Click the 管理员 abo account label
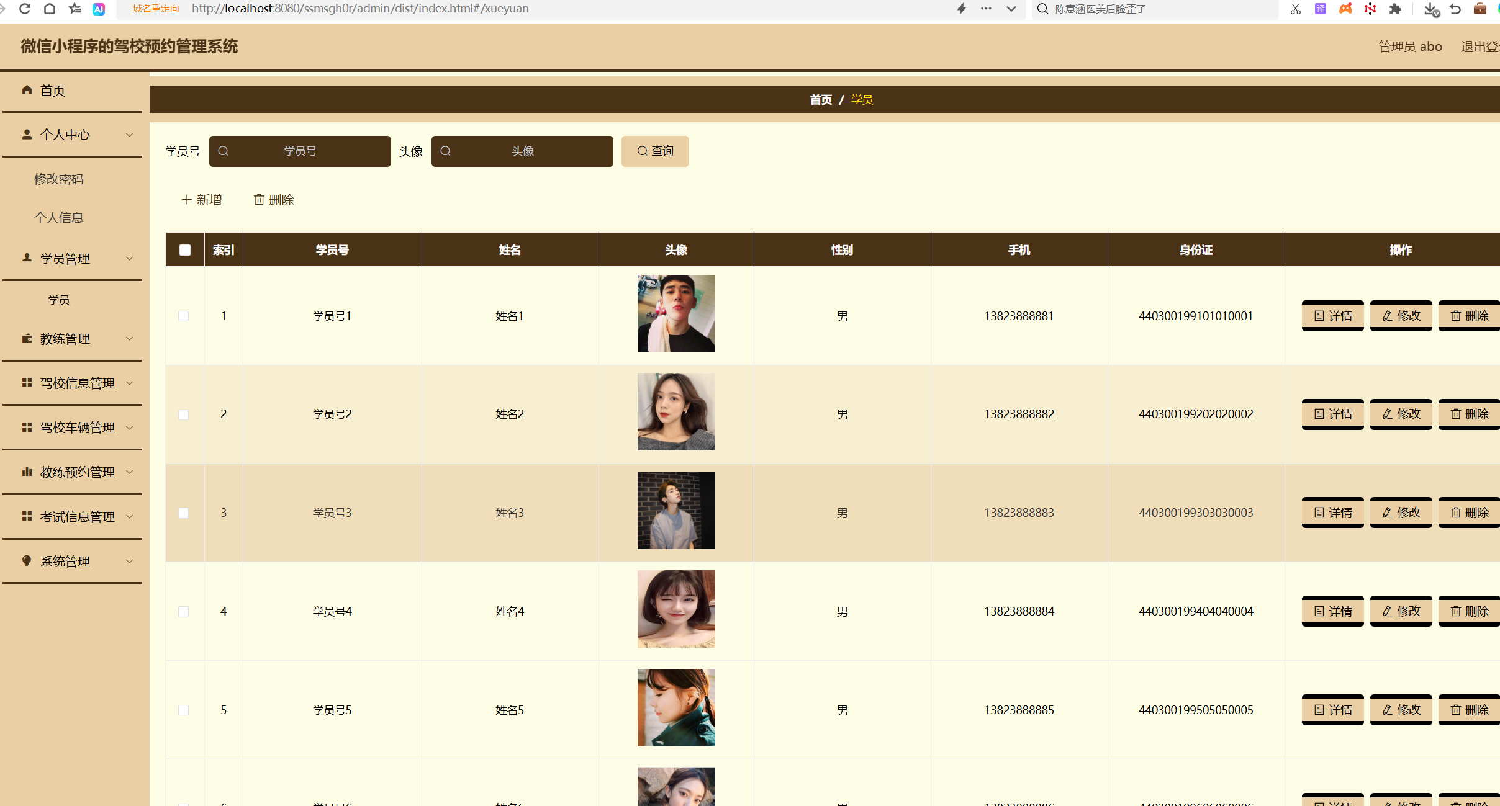1500x806 pixels. [1410, 47]
